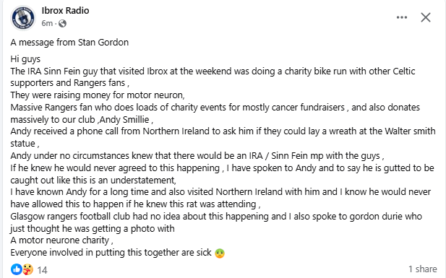The image size is (446, 278).
Task: Click the 'Everyone involved in putting this together' line
Action: coord(111,253)
